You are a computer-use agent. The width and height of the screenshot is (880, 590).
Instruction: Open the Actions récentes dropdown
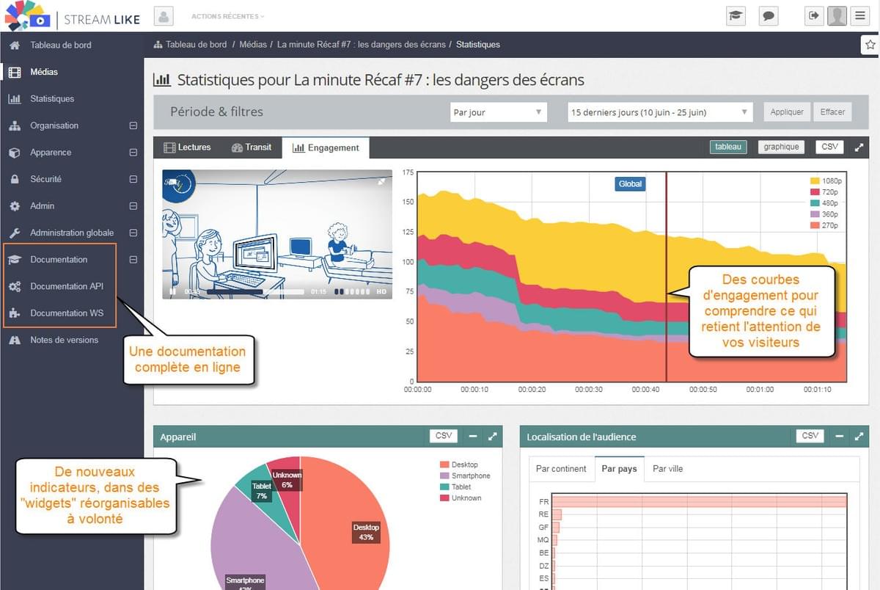227,16
